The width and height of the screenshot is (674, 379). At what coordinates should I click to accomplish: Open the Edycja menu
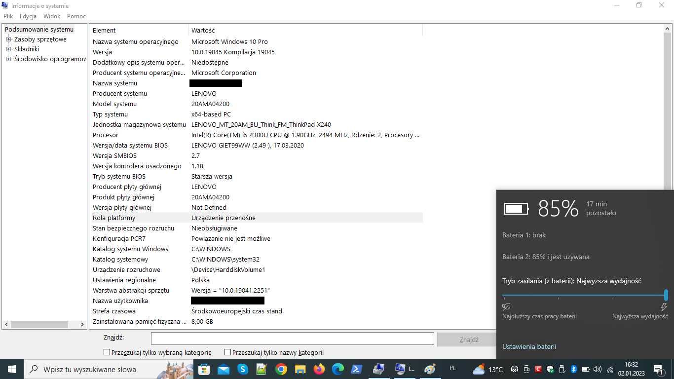[28, 16]
